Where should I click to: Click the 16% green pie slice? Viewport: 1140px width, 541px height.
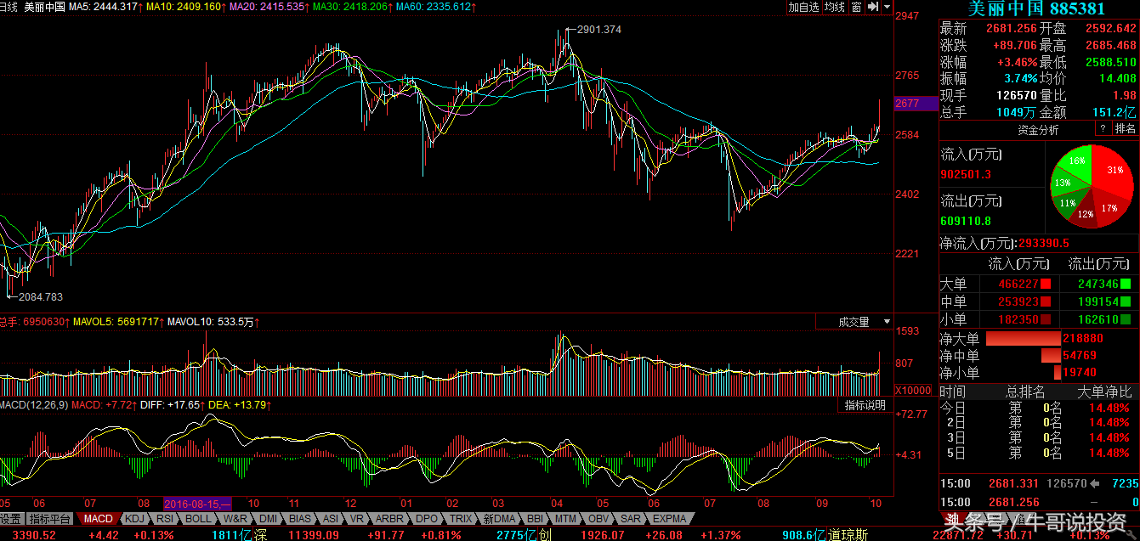click(1076, 162)
